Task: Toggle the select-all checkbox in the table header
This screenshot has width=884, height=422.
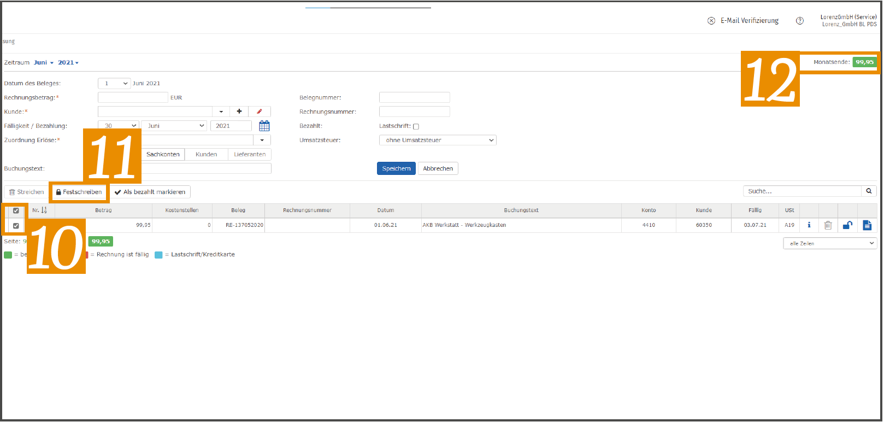Action: click(16, 210)
